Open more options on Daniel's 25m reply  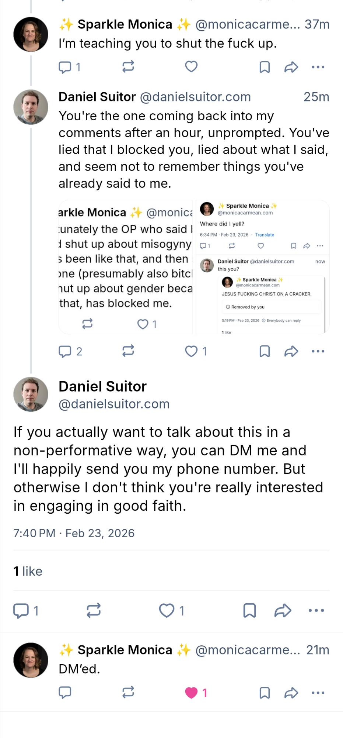[x=318, y=351]
